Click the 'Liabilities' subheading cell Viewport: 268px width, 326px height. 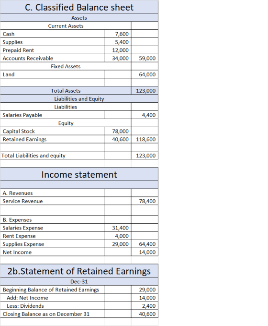pyautogui.click(x=66, y=107)
